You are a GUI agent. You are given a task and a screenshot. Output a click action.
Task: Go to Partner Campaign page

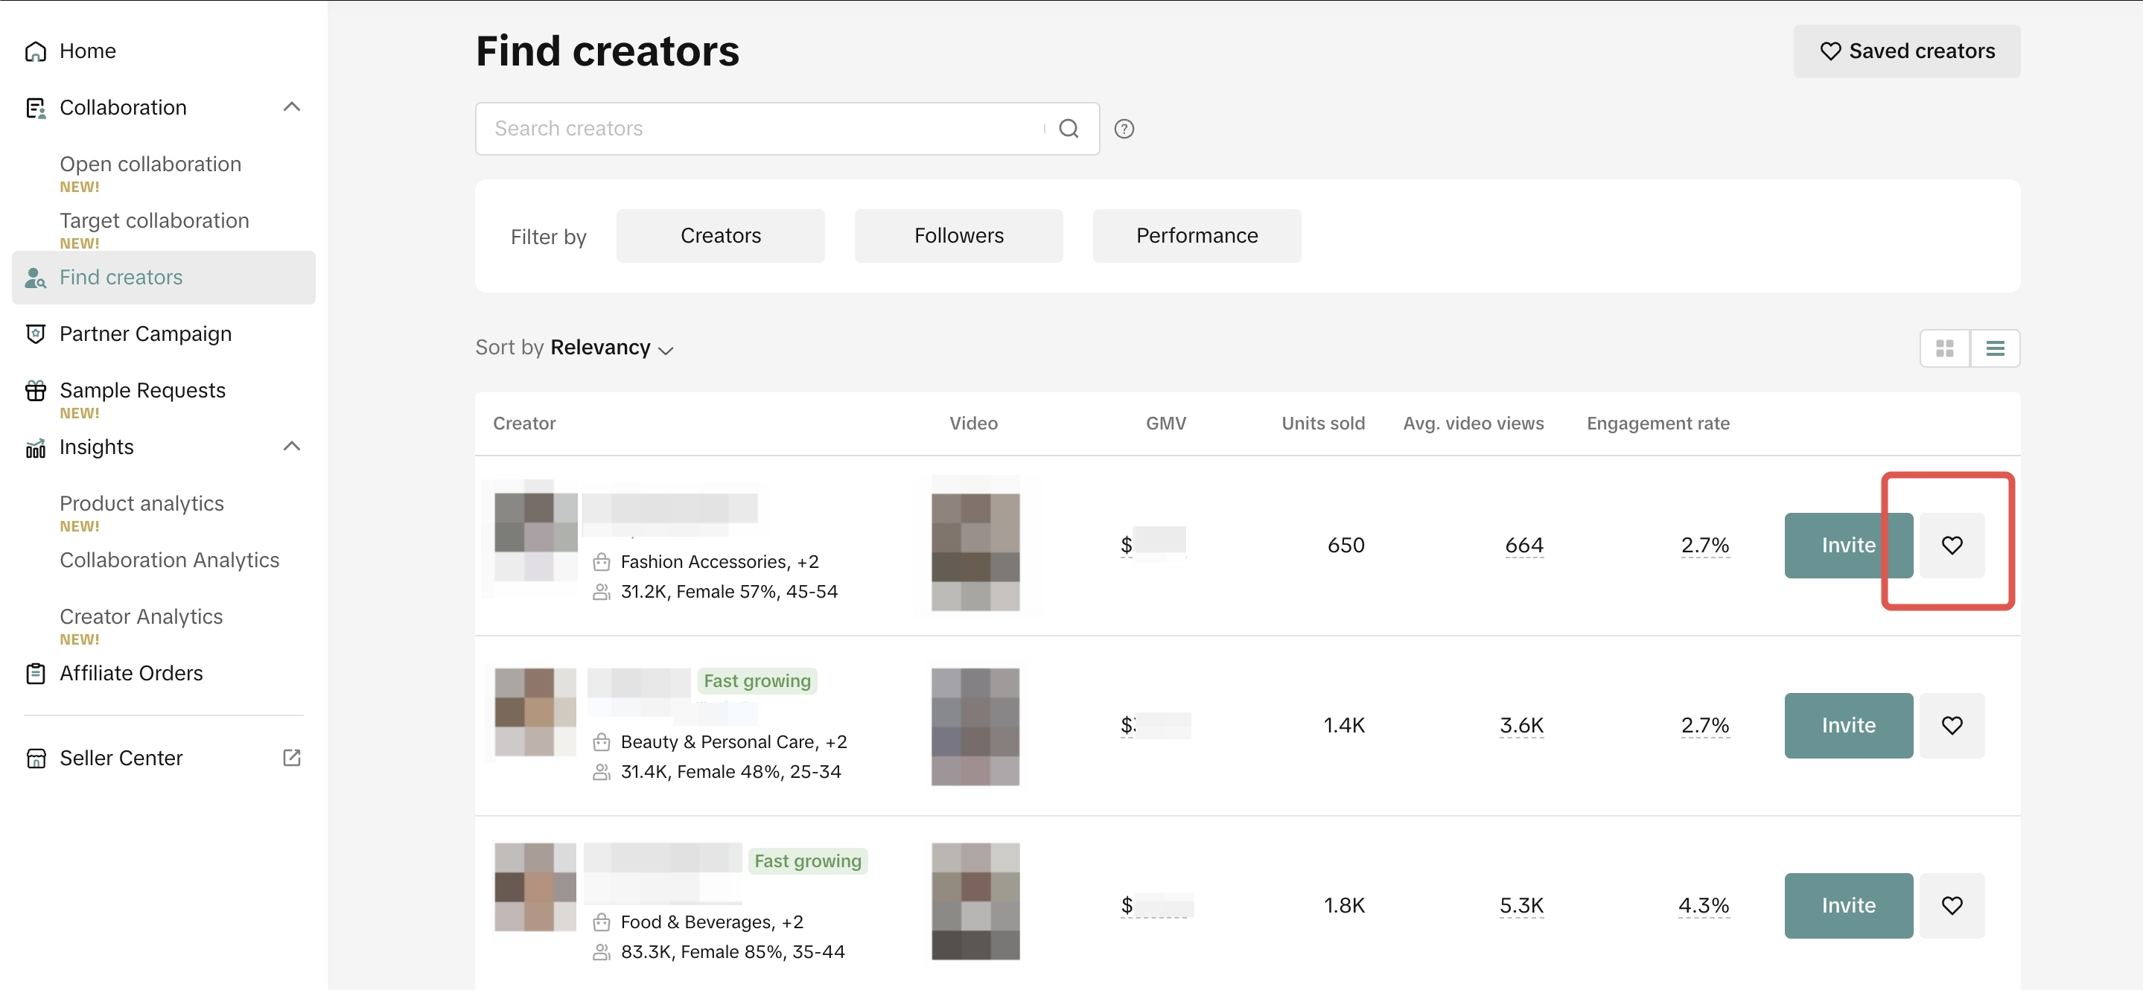[144, 333]
